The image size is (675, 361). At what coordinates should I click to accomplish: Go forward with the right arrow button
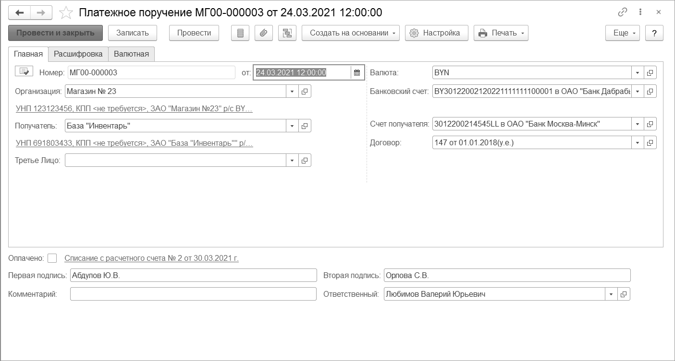[x=41, y=12]
